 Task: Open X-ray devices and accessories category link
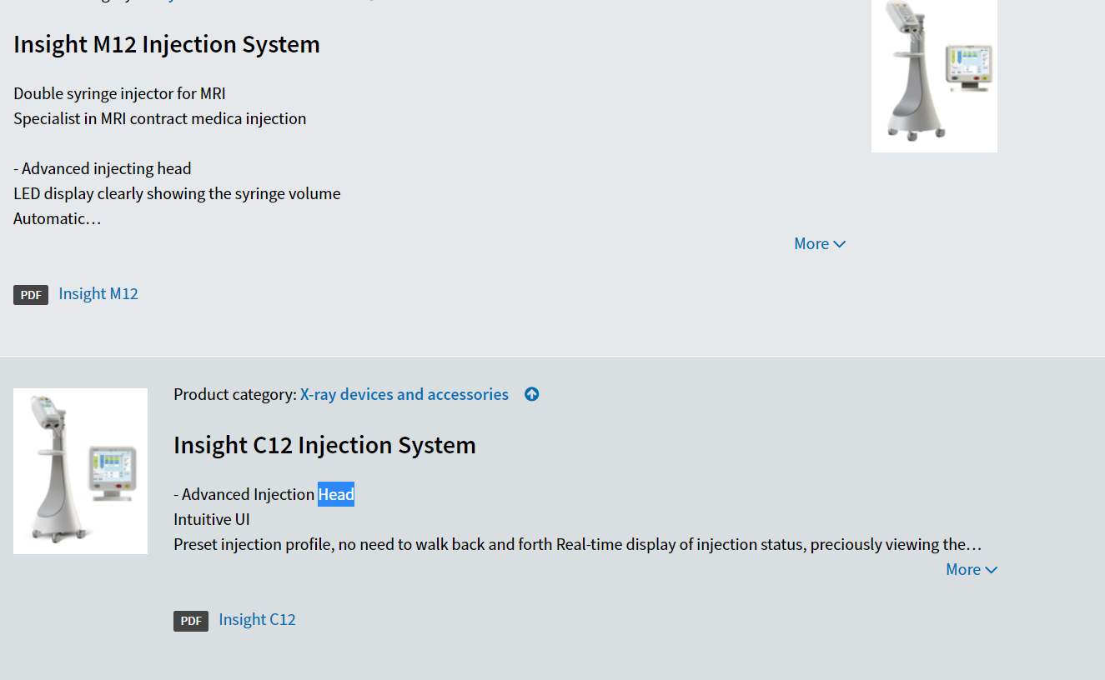coord(404,394)
